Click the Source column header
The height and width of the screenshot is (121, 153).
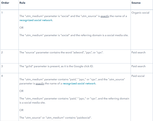136,3
